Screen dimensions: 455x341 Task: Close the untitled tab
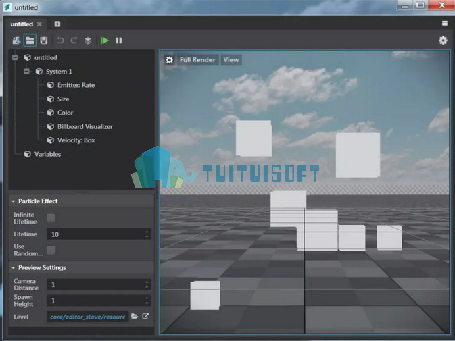[39, 24]
